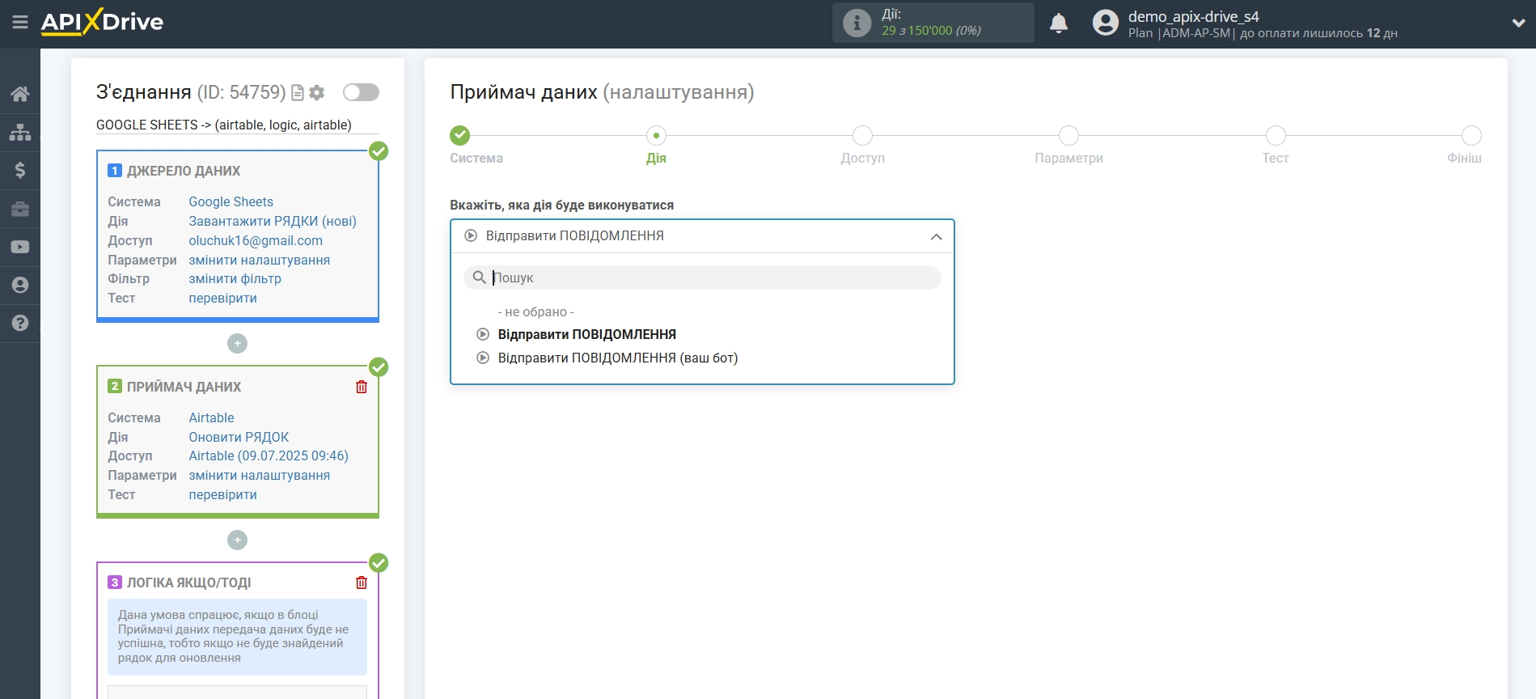Open oluchuk16@gmail.com access link

[x=256, y=240]
